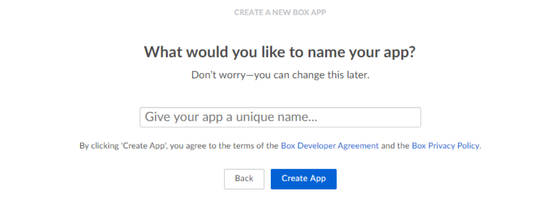Go back with the Back button
558x205 pixels.
[x=244, y=179]
